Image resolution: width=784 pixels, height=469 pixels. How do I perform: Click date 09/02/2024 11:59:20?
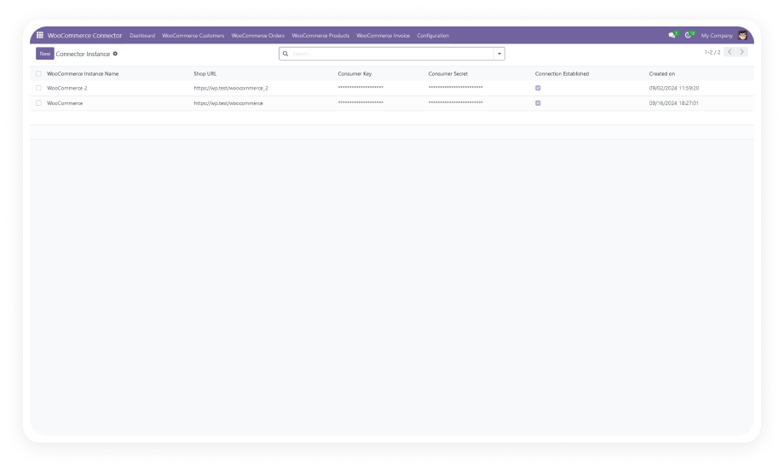(674, 88)
